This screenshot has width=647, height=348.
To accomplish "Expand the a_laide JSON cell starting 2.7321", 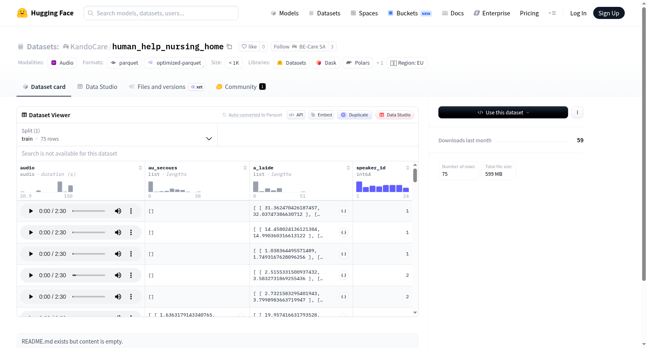I will point(344,297).
